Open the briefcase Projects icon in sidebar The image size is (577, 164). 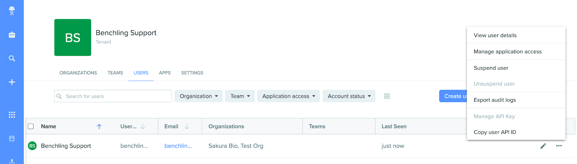[x=12, y=35]
